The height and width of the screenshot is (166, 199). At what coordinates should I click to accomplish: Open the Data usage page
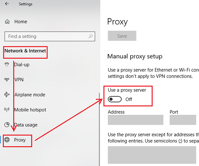point(26,125)
